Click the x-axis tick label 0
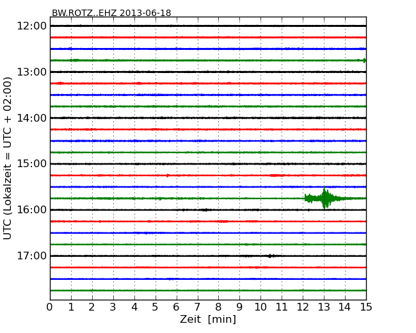416x333 pixels. [x=50, y=307]
